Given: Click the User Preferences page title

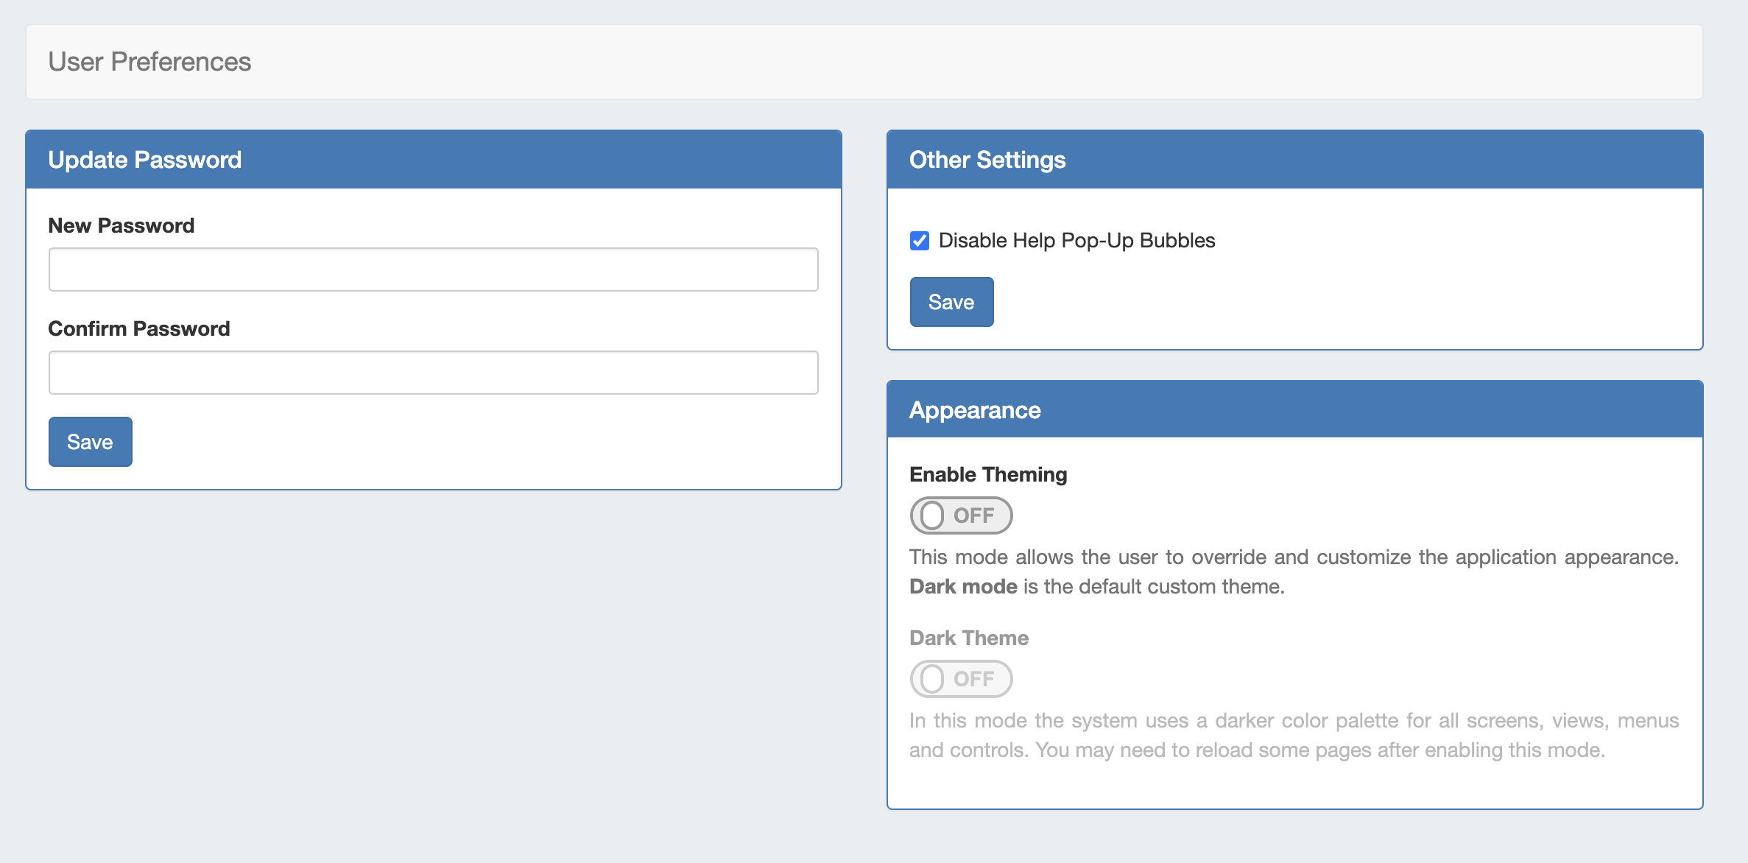Looking at the screenshot, I should [149, 62].
